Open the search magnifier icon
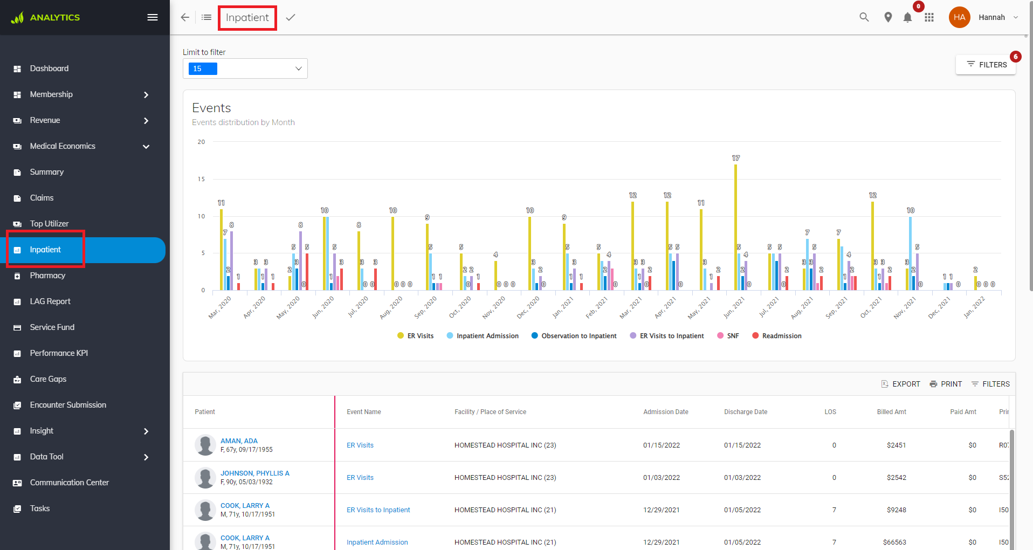Viewport: 1033px width, 550px height. click(864, 17)
